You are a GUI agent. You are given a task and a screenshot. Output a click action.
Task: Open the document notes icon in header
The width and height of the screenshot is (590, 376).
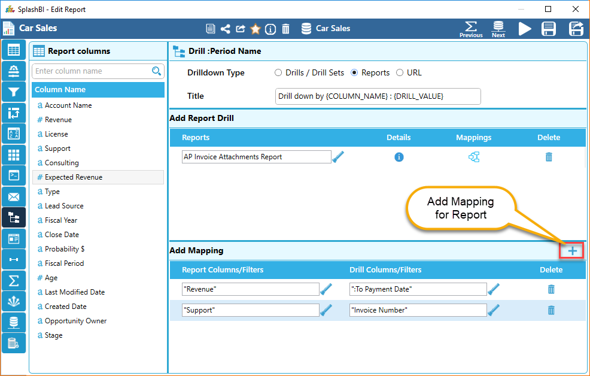tap(211, 29)
